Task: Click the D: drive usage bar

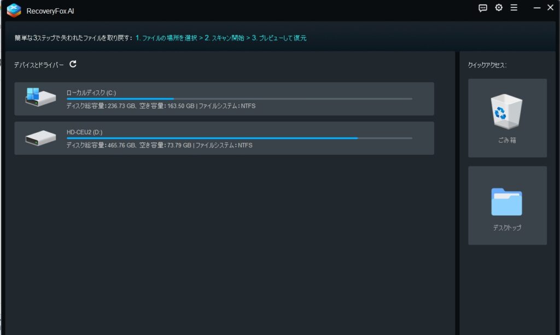Action: pos(239,138)
